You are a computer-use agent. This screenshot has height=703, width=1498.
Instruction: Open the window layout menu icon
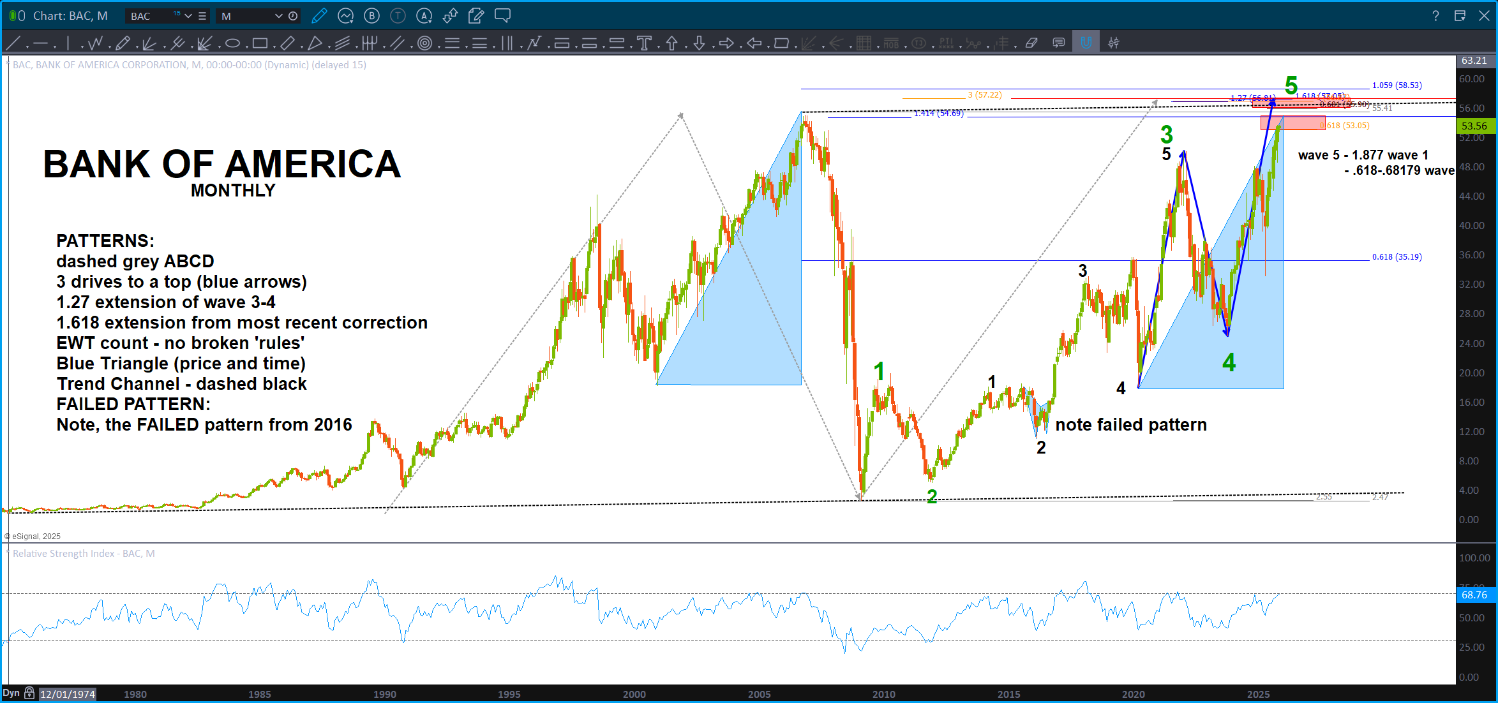coord(1459,16)
